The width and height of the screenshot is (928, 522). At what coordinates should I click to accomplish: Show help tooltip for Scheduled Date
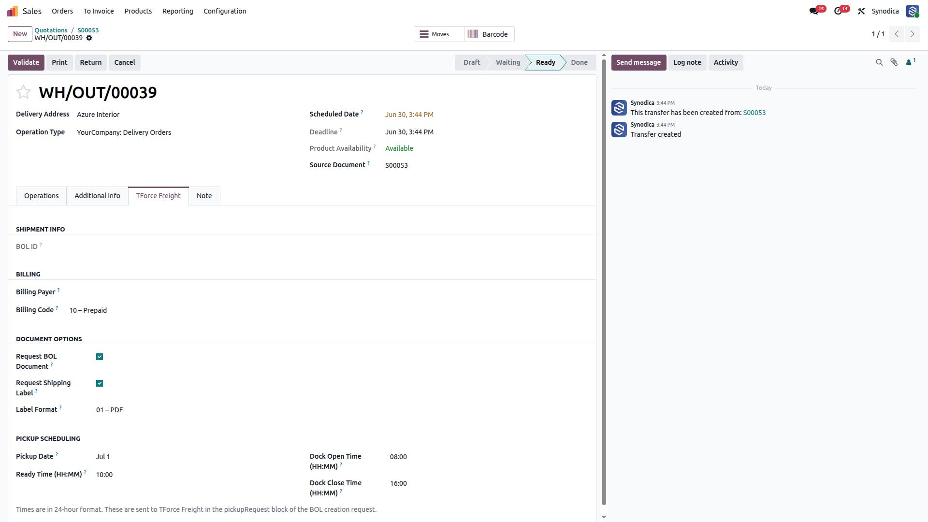click(362, 112)
